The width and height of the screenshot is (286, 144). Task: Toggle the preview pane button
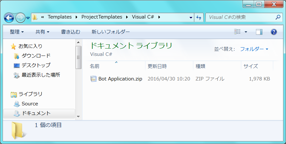(259, 32)
